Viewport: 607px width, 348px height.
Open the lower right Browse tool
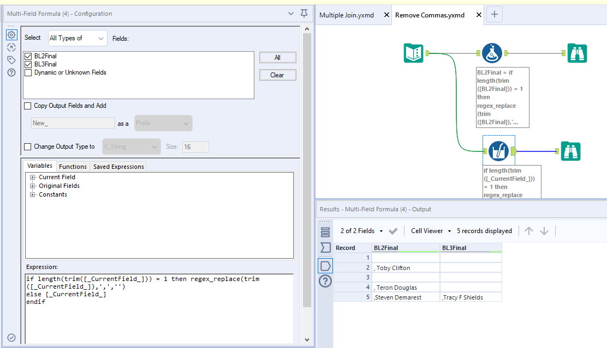point(570,151)
